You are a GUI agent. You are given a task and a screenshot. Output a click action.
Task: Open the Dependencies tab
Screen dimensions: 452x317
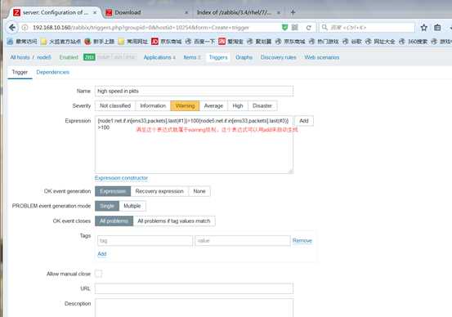[53, 72]
